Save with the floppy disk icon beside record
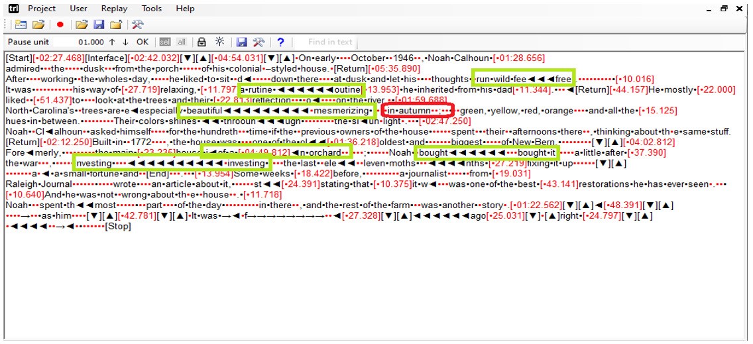 (x=99, y=25)
